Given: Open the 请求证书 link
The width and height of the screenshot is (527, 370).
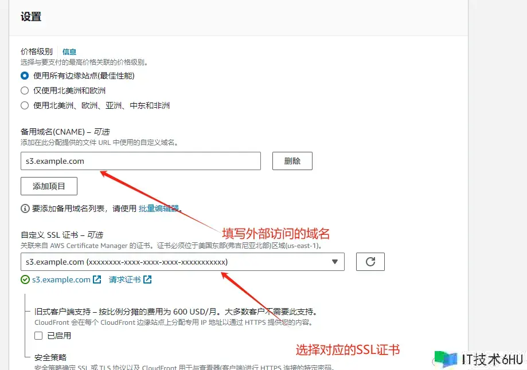Looking at the screenshot, I should pos(124,280).
